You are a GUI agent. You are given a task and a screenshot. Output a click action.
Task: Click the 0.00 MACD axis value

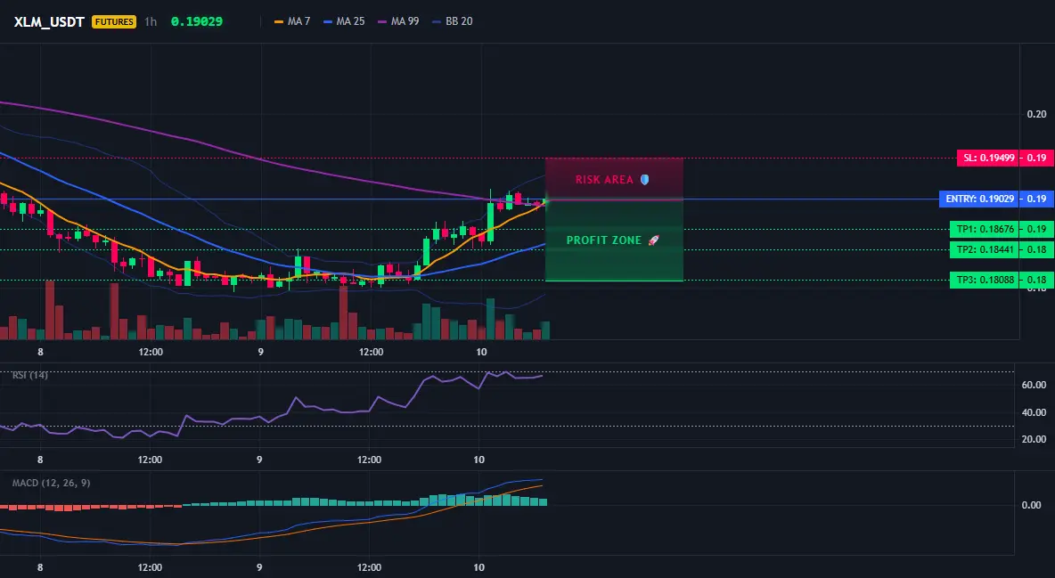coord(1032,505)
